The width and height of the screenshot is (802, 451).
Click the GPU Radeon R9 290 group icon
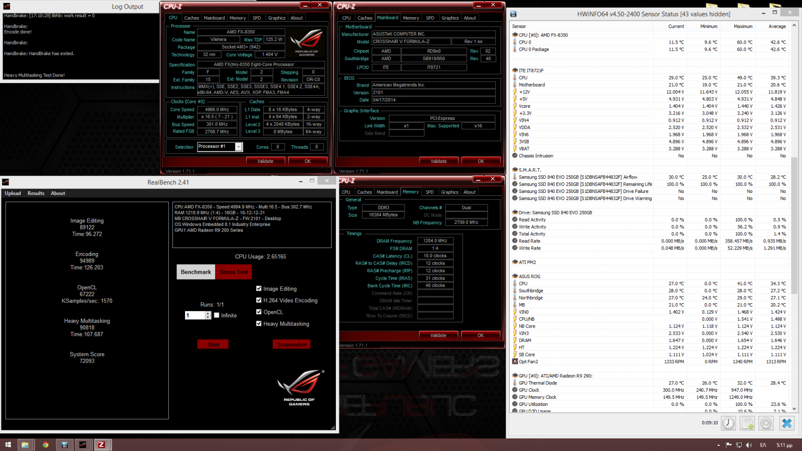point(515,376)
